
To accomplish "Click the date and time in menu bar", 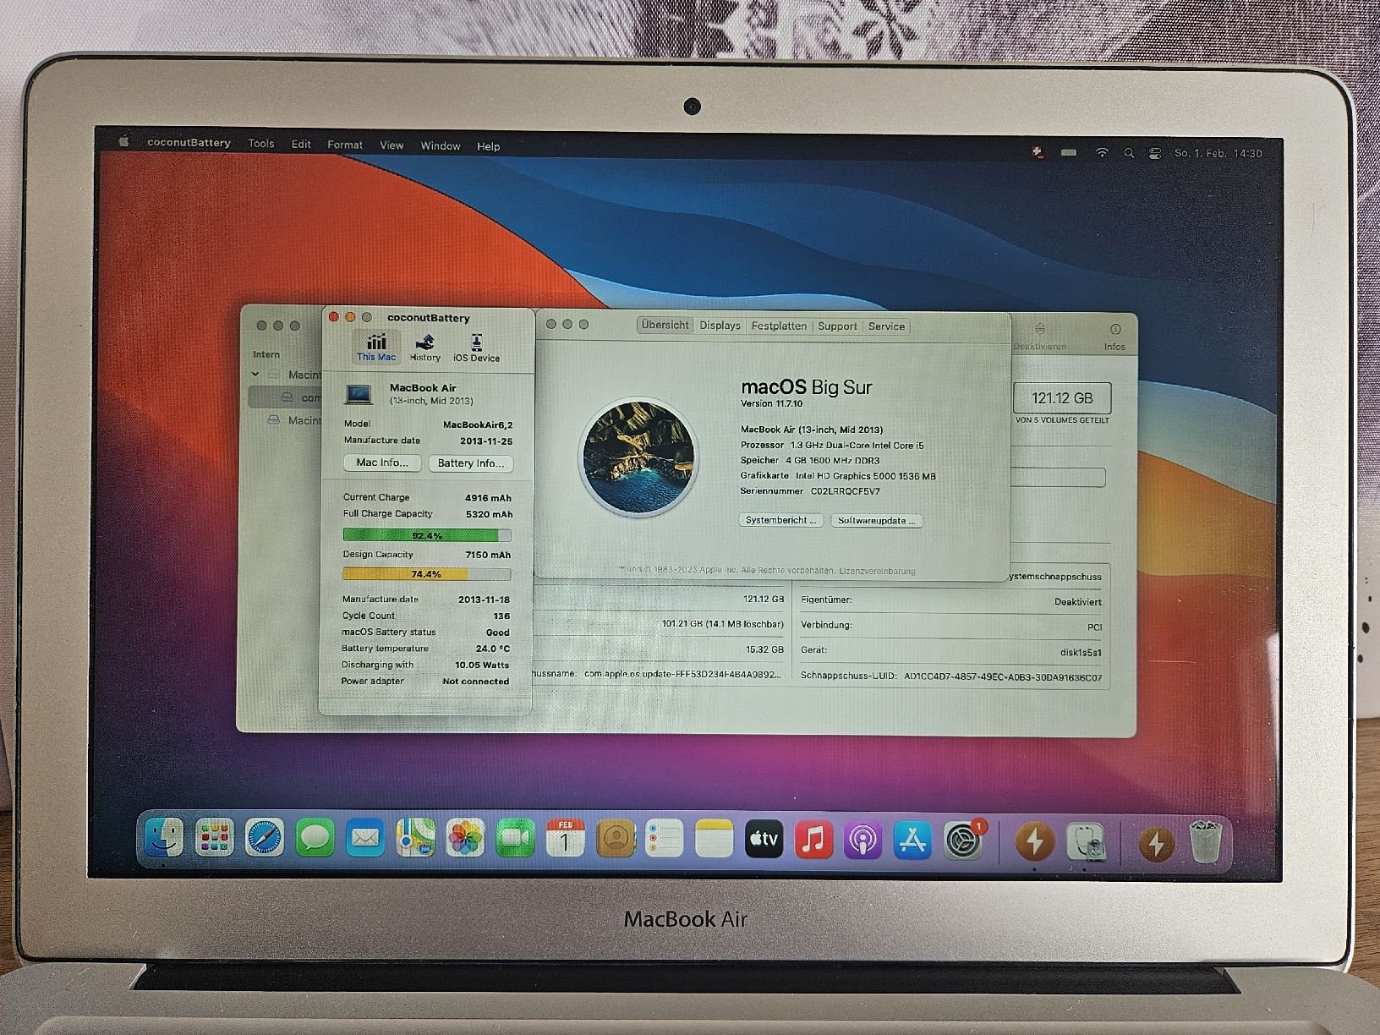I will 1218,153.
